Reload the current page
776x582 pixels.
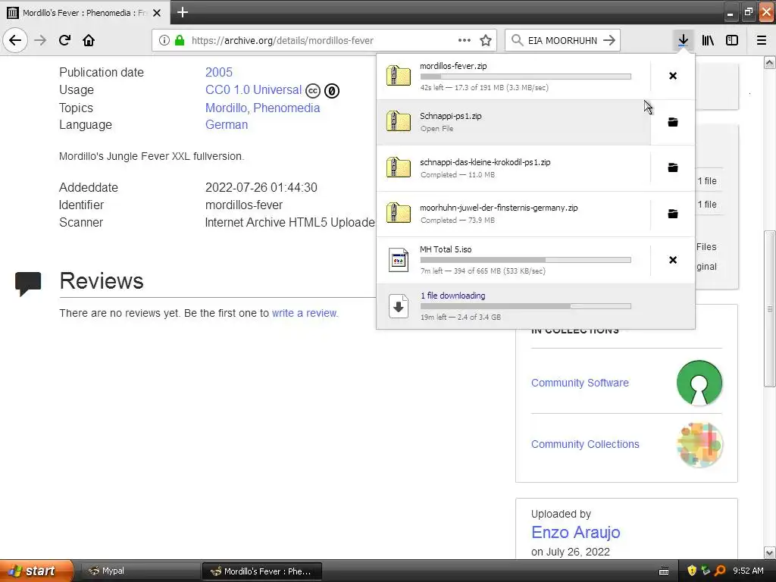pos(64,40)
